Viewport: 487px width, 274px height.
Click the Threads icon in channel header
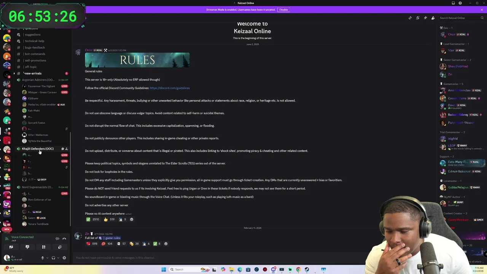click(x=410, y=18)
